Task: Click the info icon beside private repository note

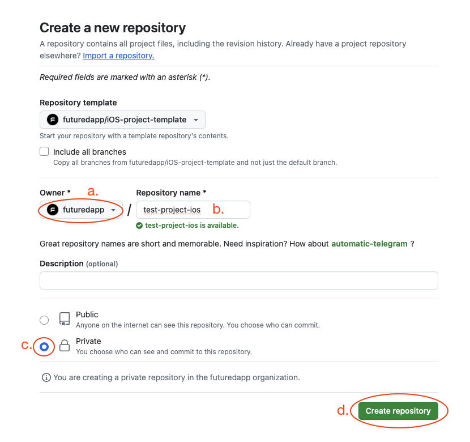Action: click(46, 377)
